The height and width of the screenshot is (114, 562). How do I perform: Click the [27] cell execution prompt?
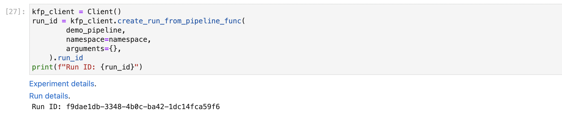coord(15,12)
